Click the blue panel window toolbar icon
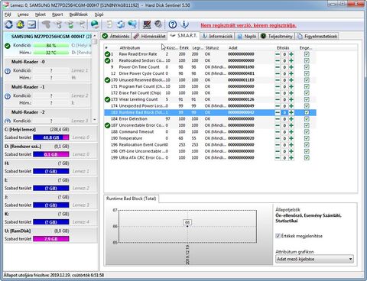The width and height of the screenshot is (367, 281). point(31,24)
